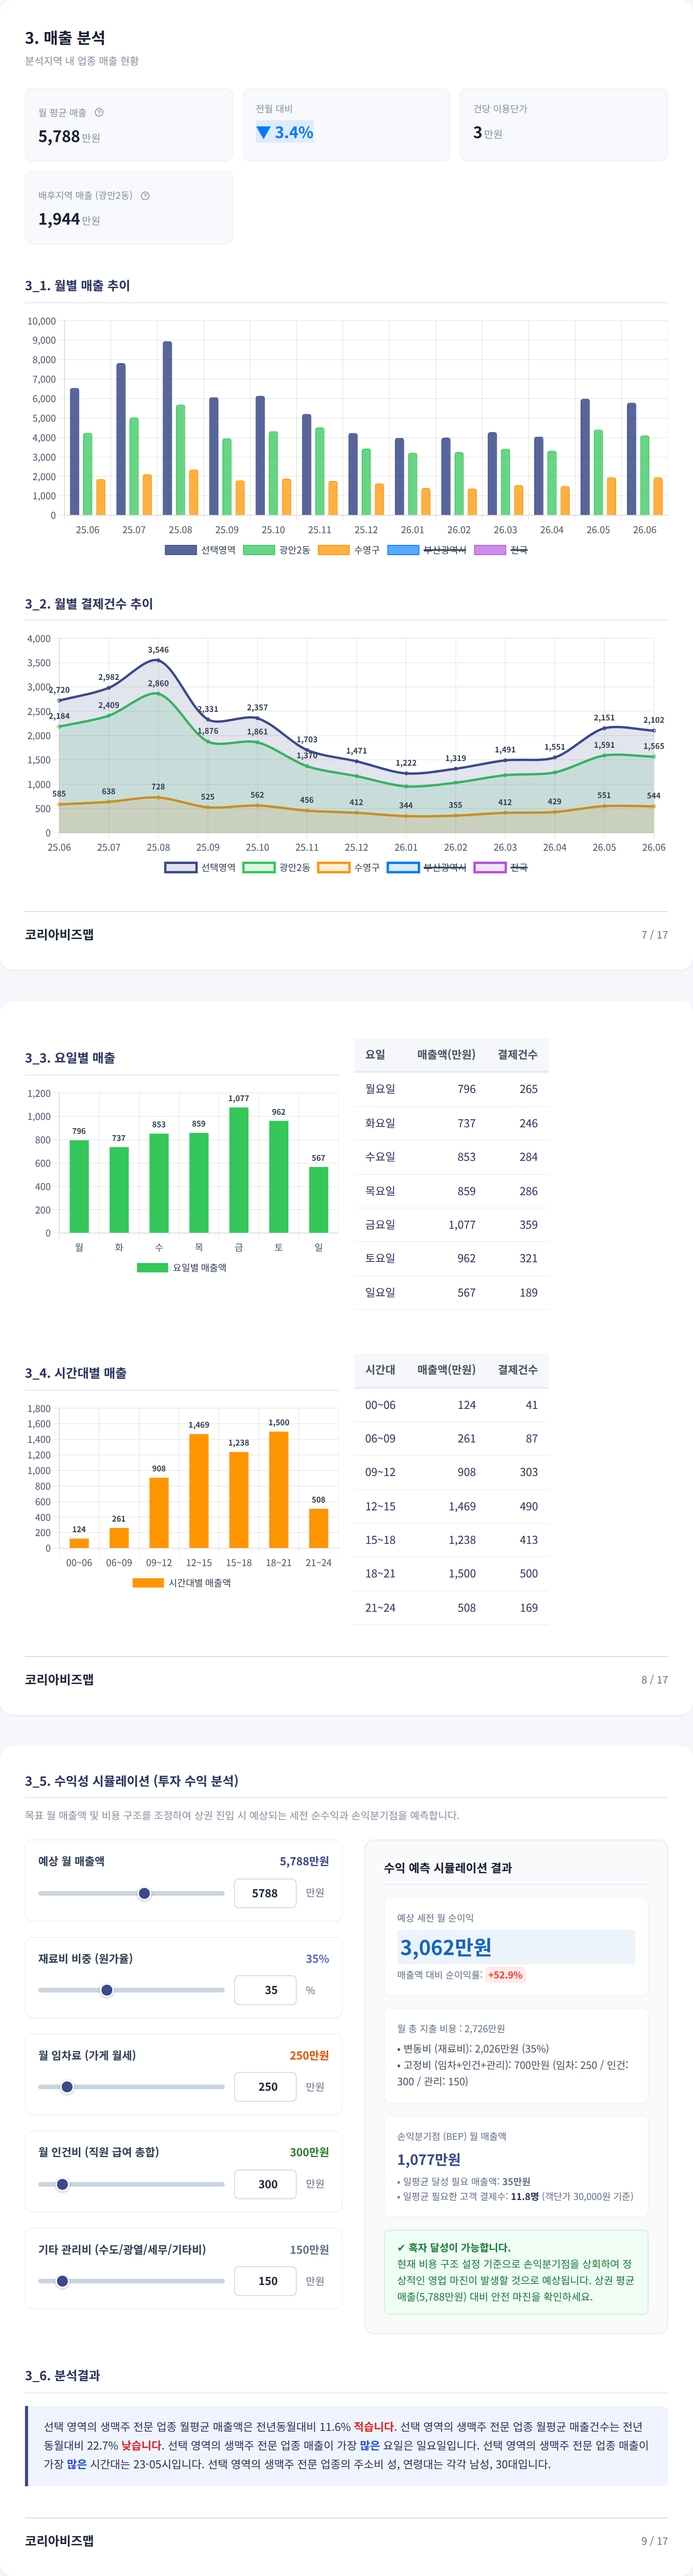
Task: Click the 5,788만원 monthly average sales value
Action: point(69,136)
